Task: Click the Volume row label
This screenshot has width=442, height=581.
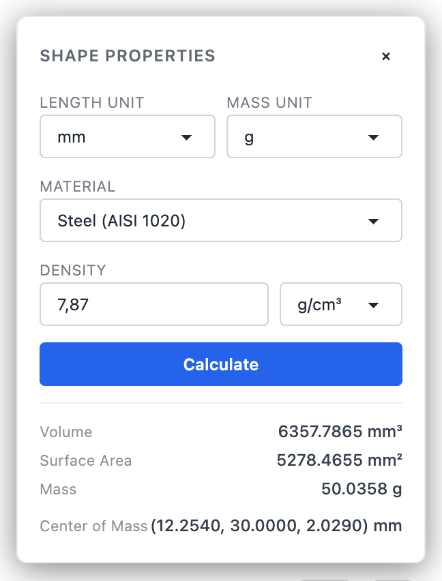Action: (x=66, y=432)
